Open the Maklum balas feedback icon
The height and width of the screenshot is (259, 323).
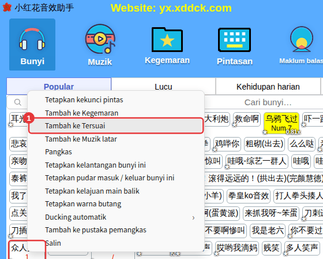pyautogui.click(x=301, y=45)
